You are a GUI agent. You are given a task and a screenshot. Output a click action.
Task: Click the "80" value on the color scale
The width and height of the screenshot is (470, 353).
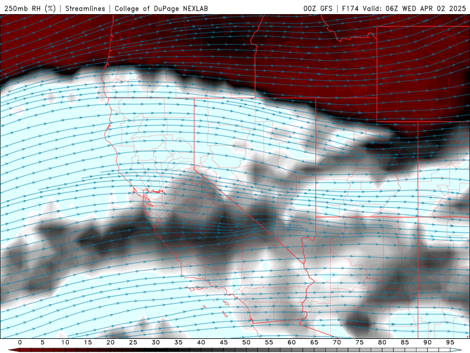coord(382,342)
